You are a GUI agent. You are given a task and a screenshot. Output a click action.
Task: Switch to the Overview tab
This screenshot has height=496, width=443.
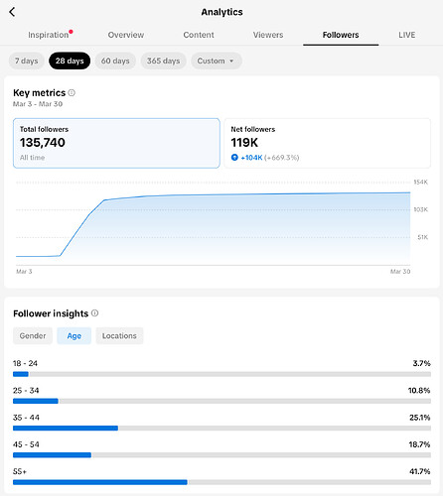pyautogui.click(x=126, y=35)
